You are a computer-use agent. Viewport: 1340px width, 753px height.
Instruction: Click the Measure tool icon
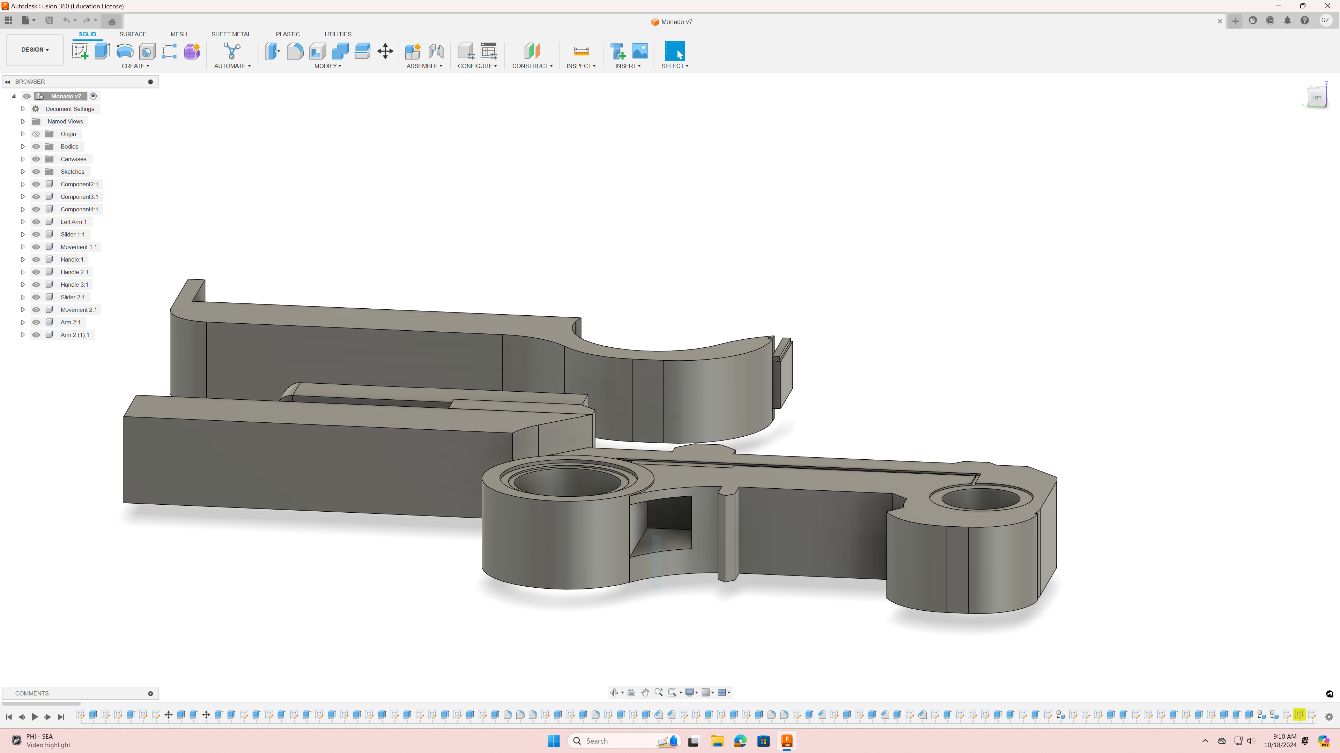tap(581, 51)
